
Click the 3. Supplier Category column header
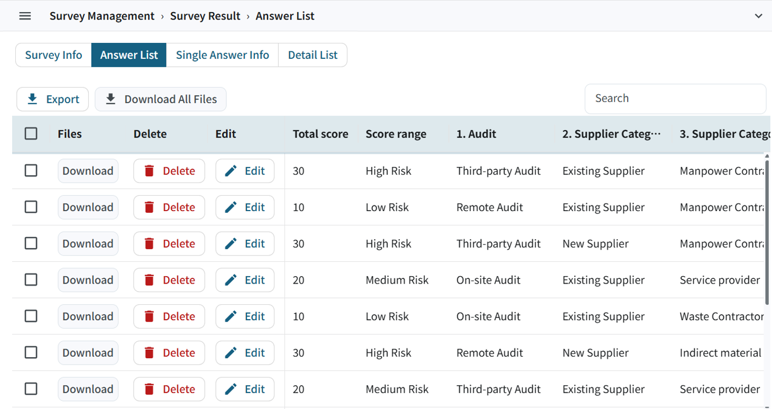[x=725, y=134]
